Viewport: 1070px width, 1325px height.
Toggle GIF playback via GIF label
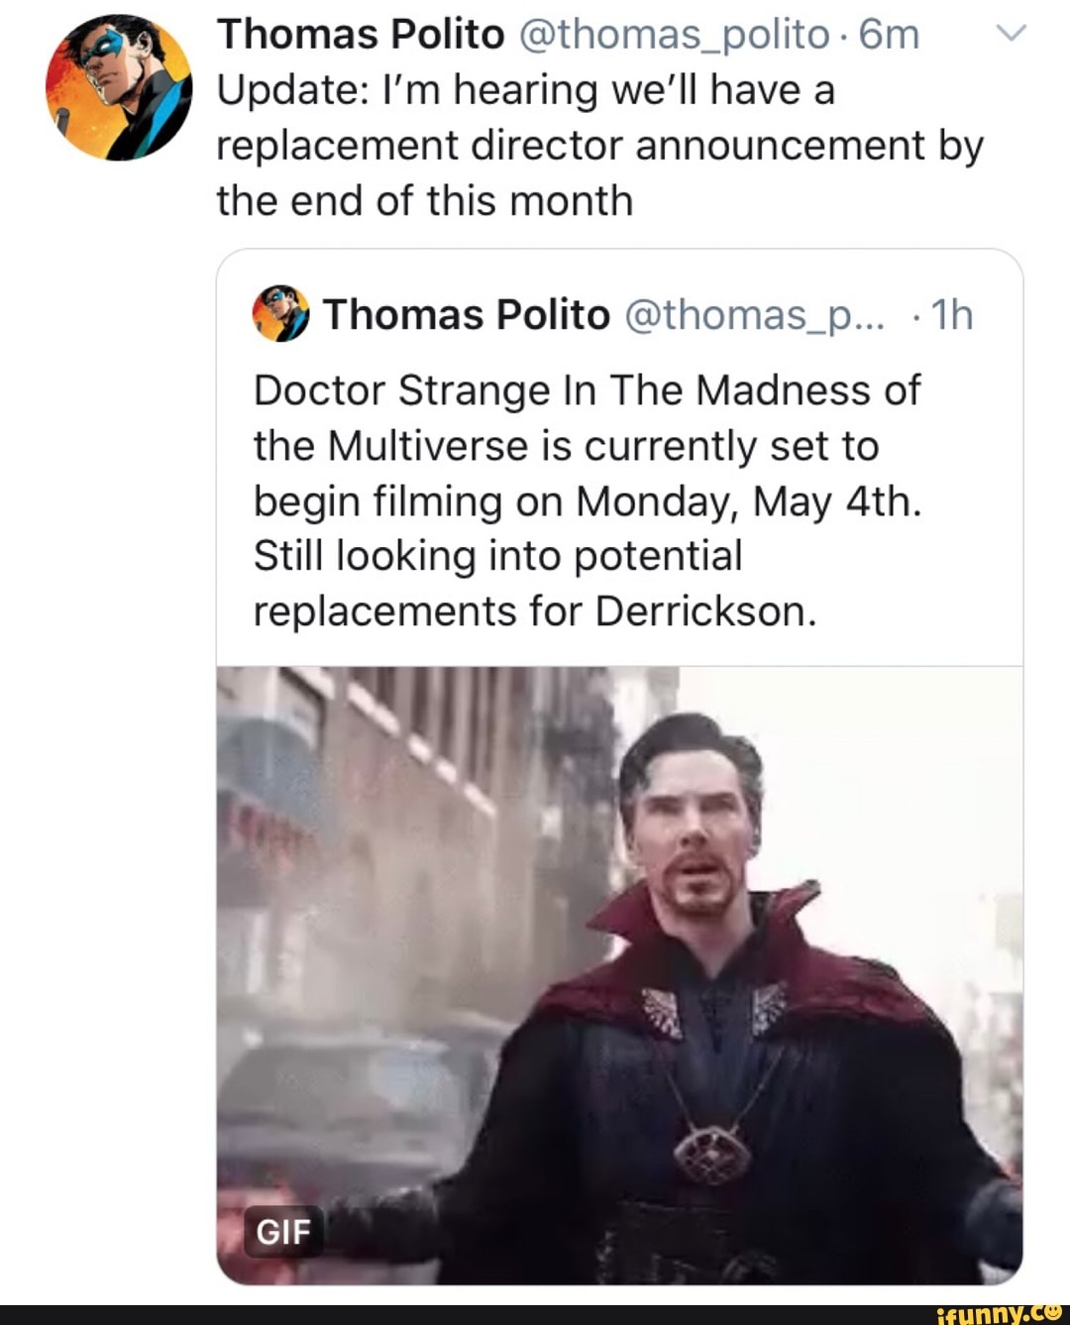click(282, 1234)
